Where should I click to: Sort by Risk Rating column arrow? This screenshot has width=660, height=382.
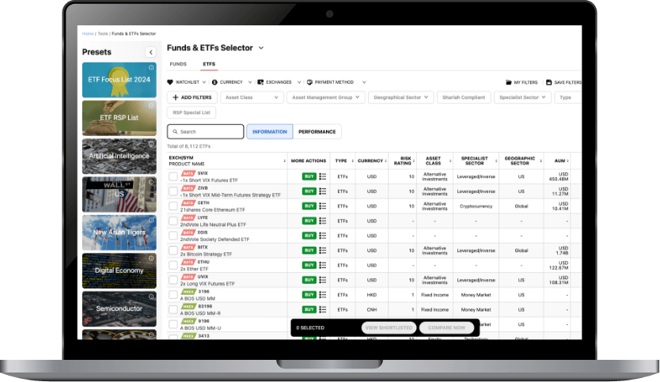click(x=414, y=161)
